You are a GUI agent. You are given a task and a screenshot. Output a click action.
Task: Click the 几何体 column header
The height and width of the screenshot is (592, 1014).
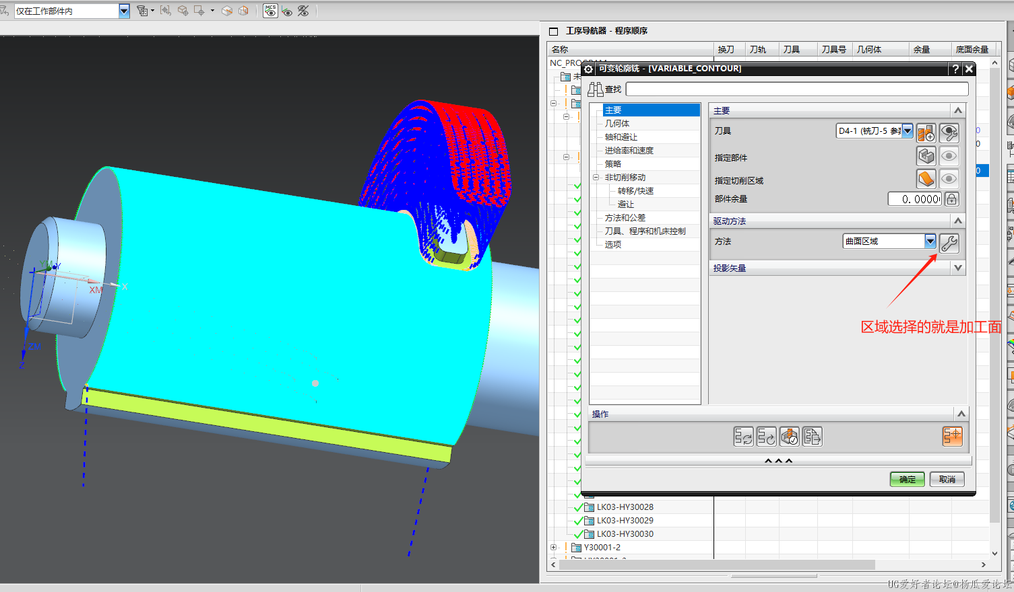tap(879, 49)
